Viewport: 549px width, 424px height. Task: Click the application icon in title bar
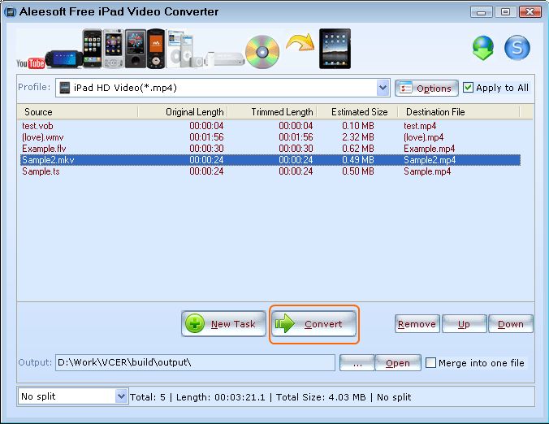[11, 11]
